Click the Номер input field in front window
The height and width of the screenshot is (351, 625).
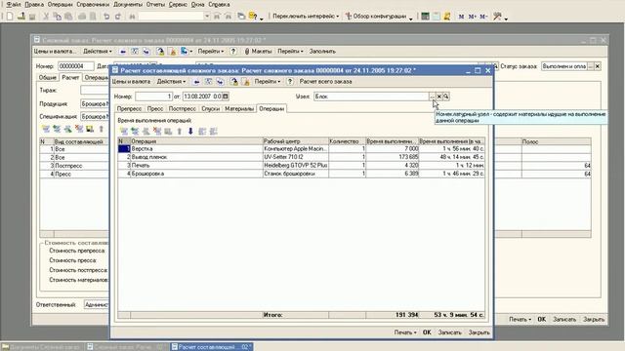tap(153, 97)
